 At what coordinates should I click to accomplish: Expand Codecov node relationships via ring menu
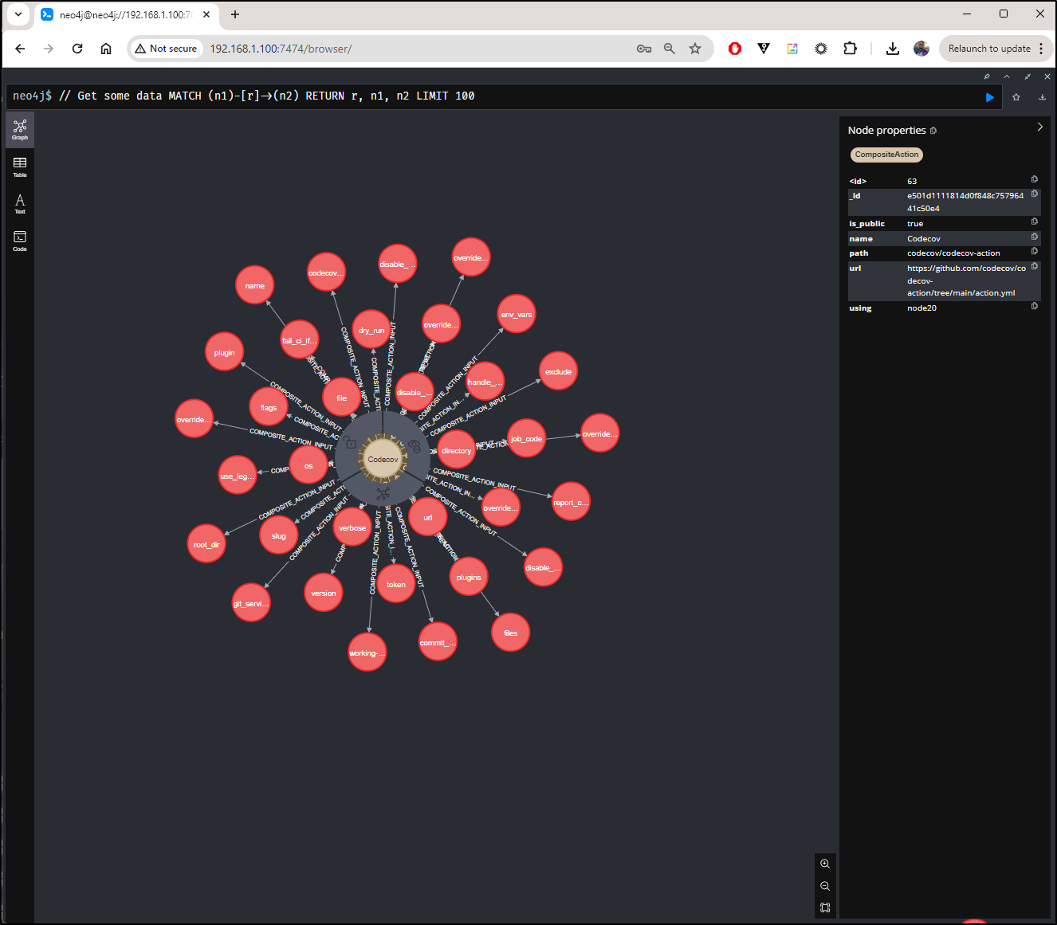383,494
